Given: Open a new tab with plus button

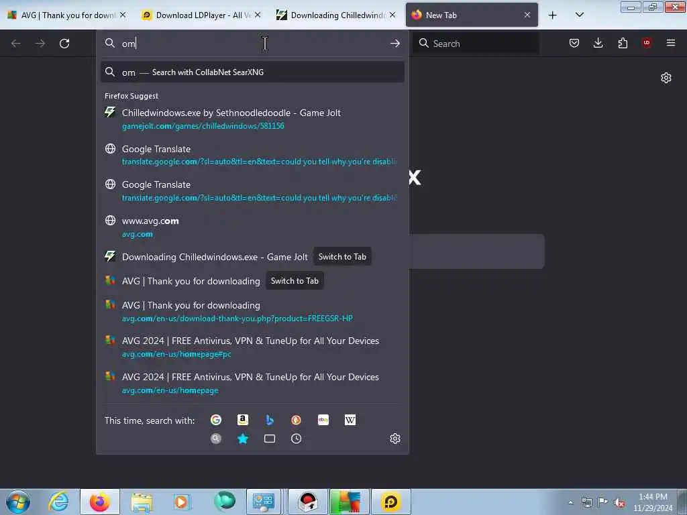Looking at the screenshot, I should (553, 15).
